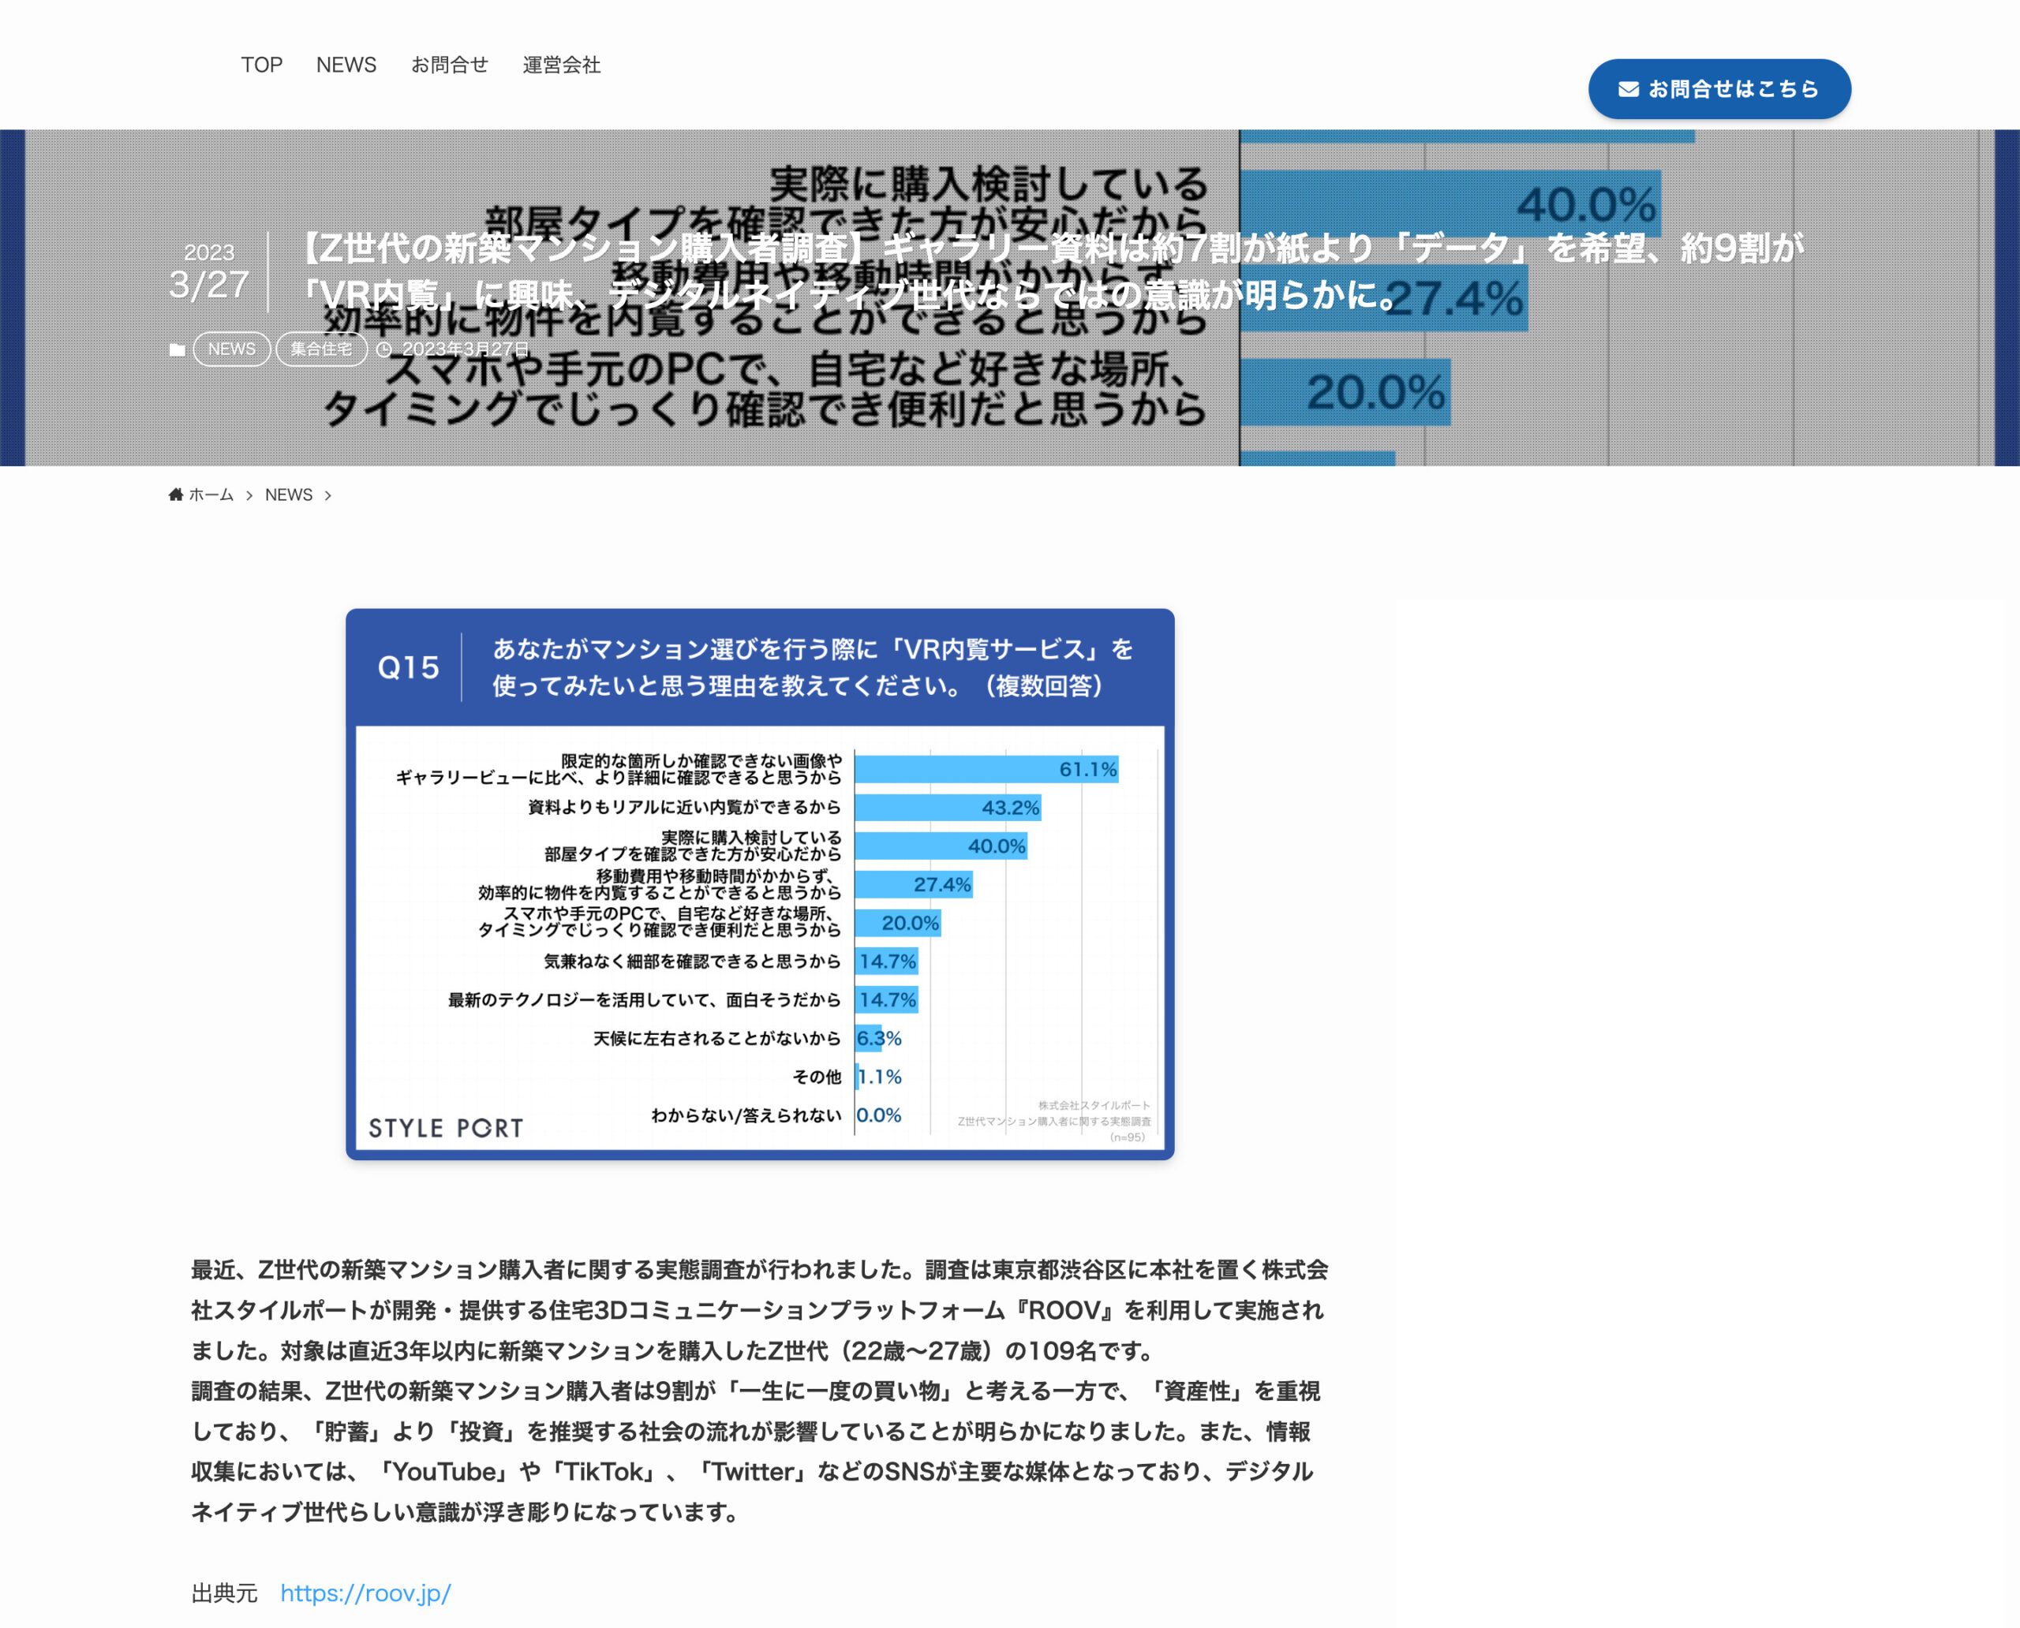Click the お問合せはこちら contact button
This screenshot has width=2020, height=1628.
click(1719, 89)
